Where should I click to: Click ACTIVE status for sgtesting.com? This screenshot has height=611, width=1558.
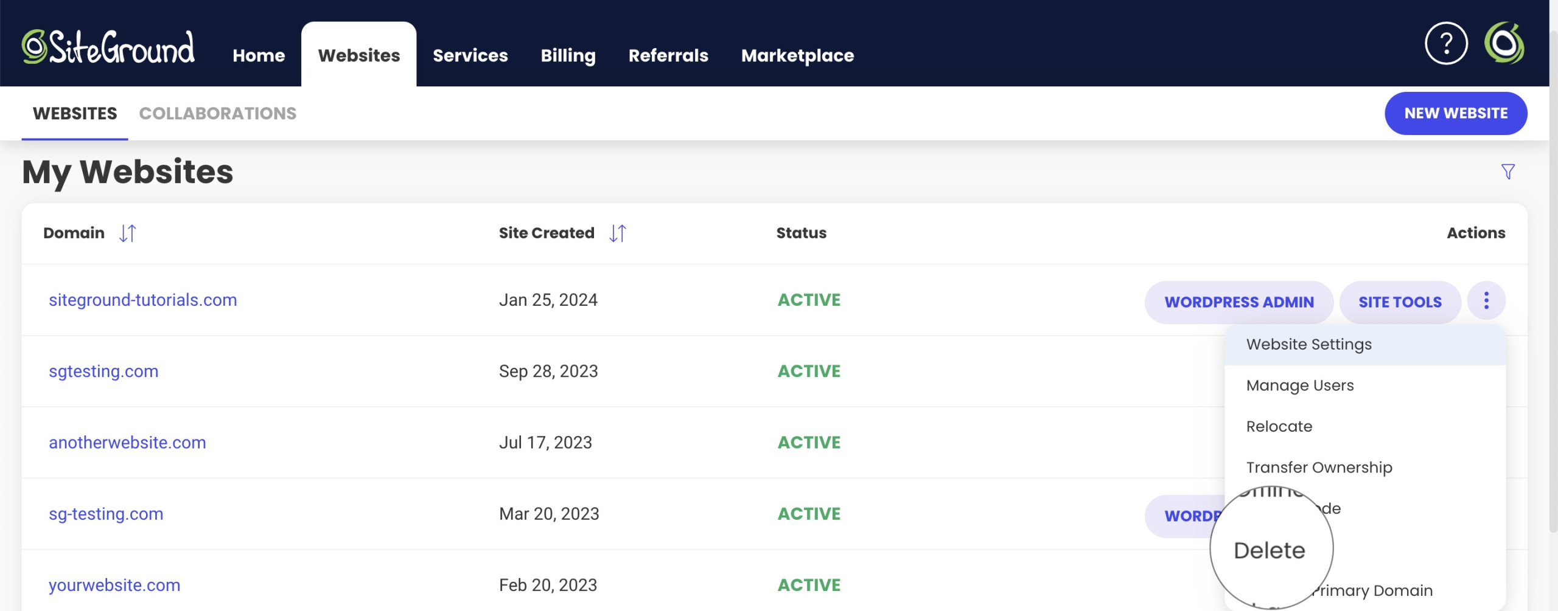coord(809,371)
